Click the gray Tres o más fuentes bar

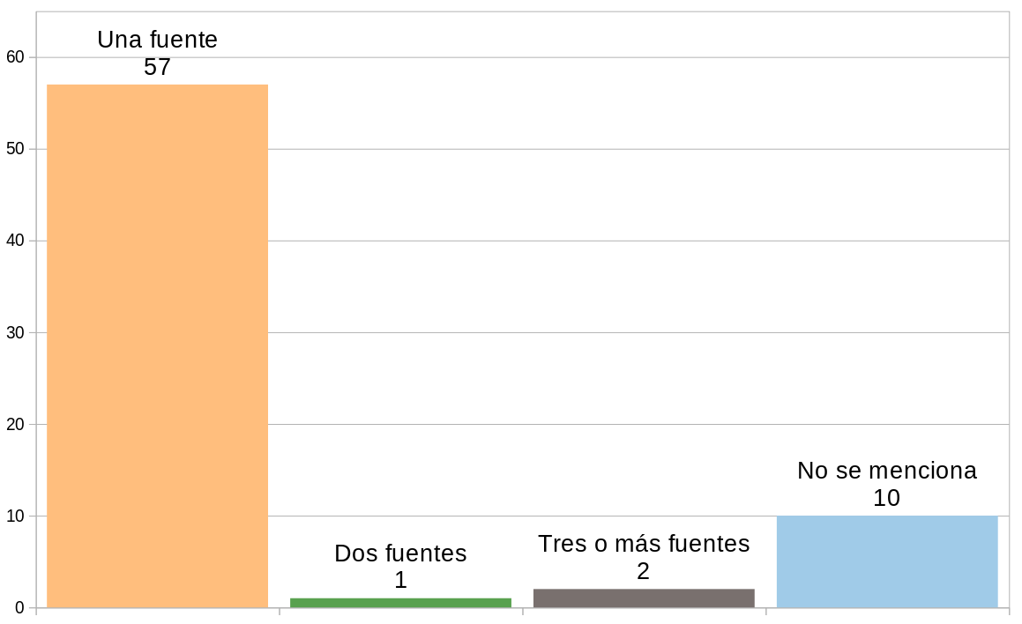644,598
